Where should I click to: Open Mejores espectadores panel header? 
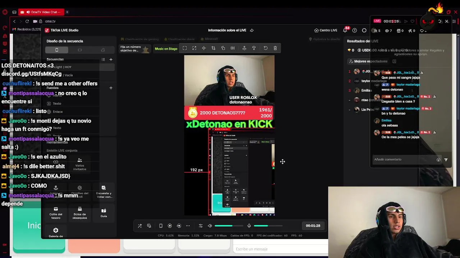click(x=368, y=61)
